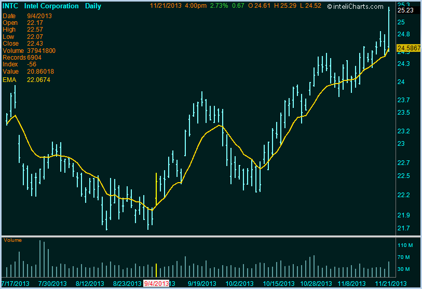Click the 10/2/2013 date axis label
Screen dimensions: 422x289
(x=239, y=284)
